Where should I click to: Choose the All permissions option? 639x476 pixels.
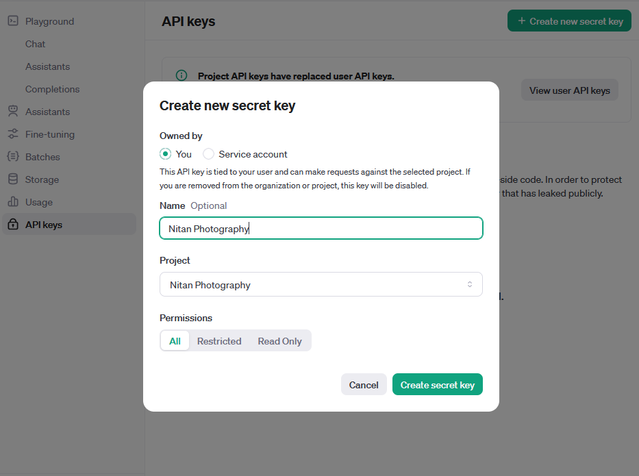tap(175, 341)
